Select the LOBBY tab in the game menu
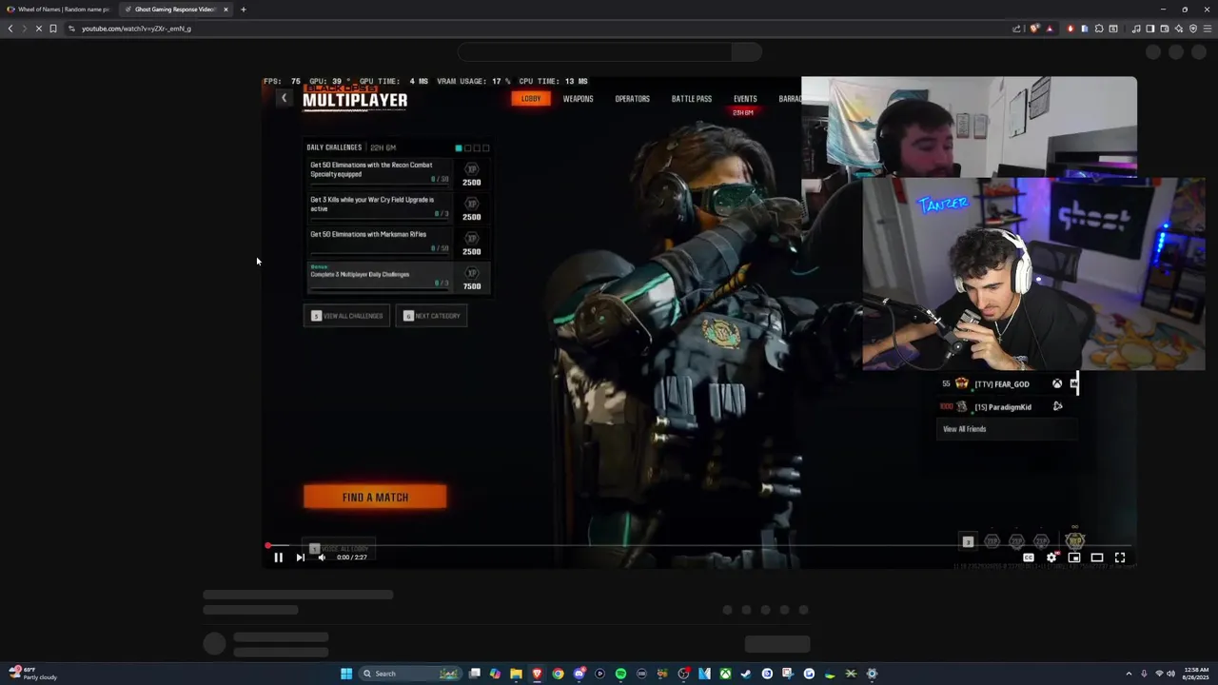Image resolution: width=1218 pixels, height=685 pixels. (x=531, y=99)
